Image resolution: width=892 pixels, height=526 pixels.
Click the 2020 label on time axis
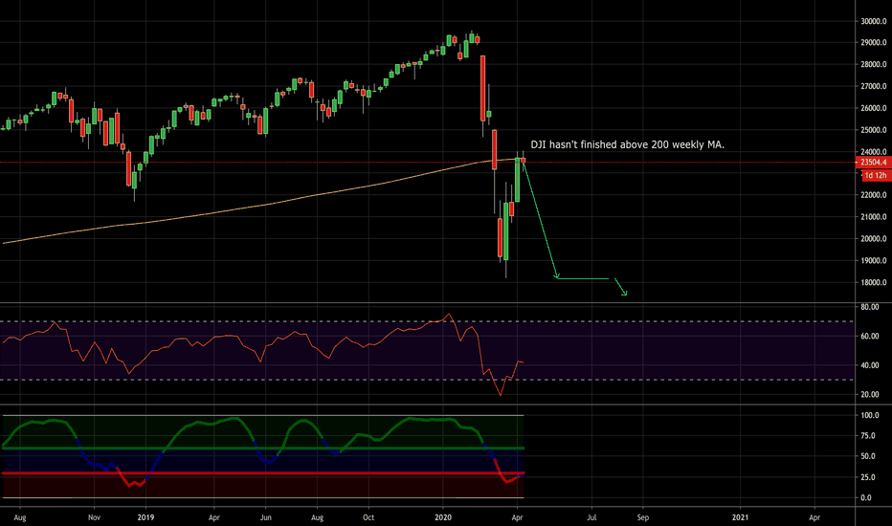pyautogui.click(x=443, y=517)
